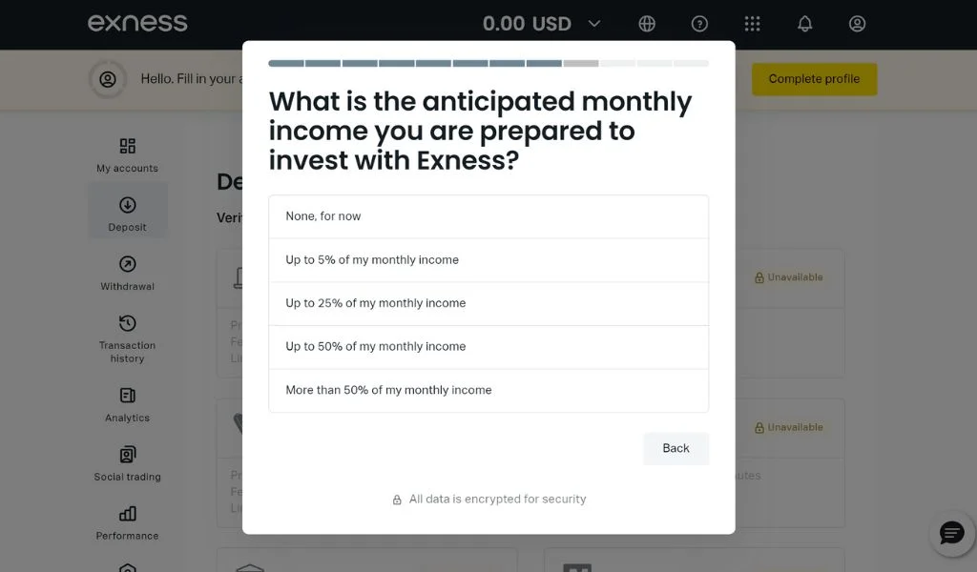Open the My accounts section
This screenshot has width=977, height=572.
click(x=126, y=155)
